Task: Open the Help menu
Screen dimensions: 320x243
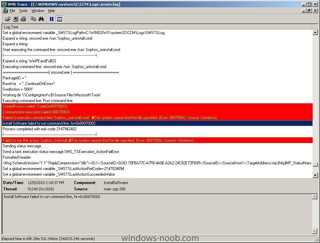Action: pos(52,11)
